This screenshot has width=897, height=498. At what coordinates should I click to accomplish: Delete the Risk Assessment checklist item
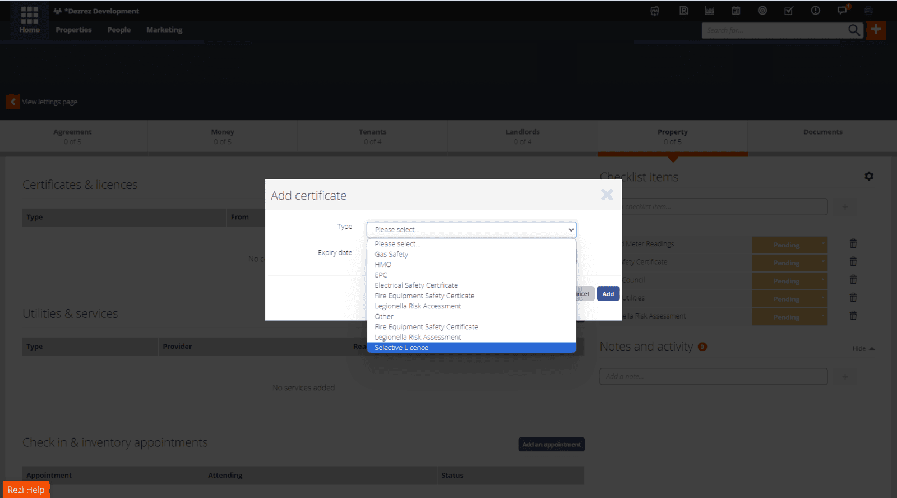coord(853,315)
